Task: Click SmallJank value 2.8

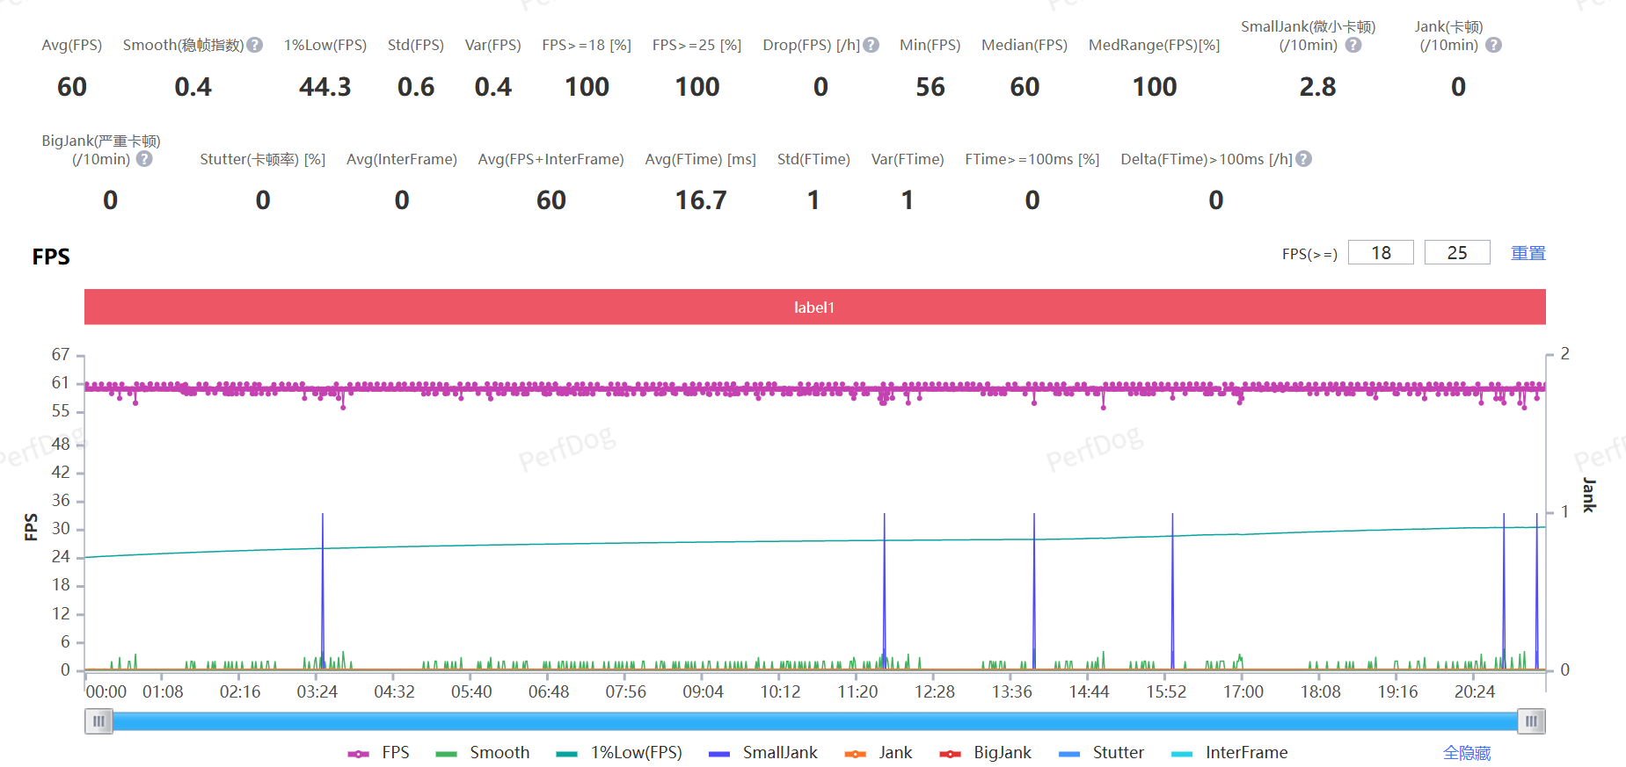Action: (1317, 87)
